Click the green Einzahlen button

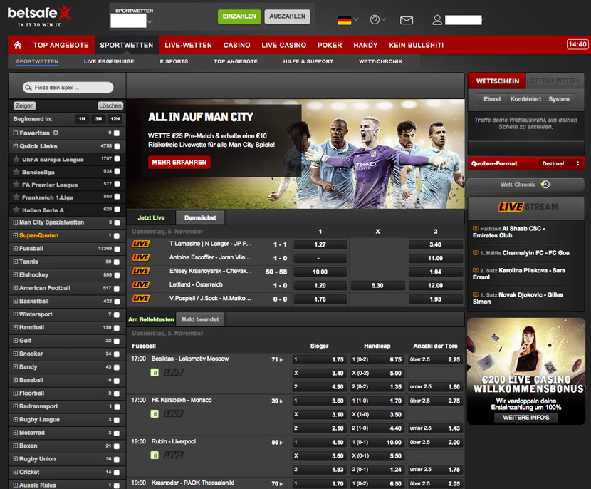click(x=239, y=16)
